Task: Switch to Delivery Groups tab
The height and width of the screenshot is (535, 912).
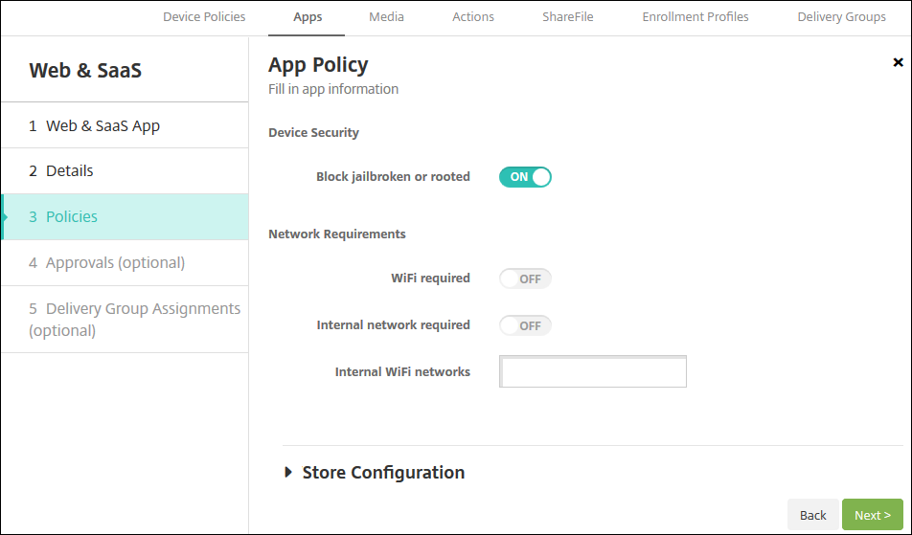Action: point(841,17)
